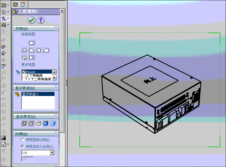Click the ABC spell check icon
The width and height of the screenshot is (226, 167).
tap(3, 66)
